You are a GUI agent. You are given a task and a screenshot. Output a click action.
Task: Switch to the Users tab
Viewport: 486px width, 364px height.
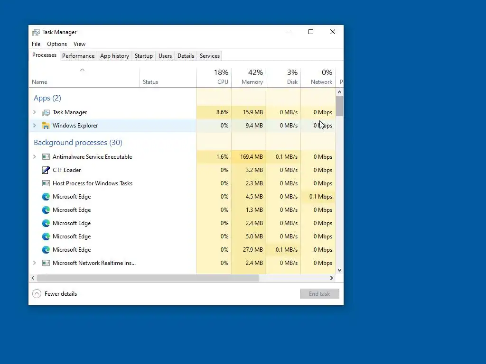(x=165, y=56)
